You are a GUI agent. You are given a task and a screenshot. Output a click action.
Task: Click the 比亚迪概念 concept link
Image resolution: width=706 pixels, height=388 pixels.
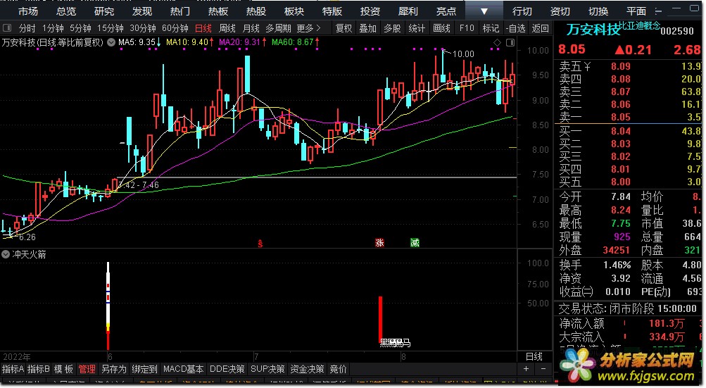pos(639,25)
